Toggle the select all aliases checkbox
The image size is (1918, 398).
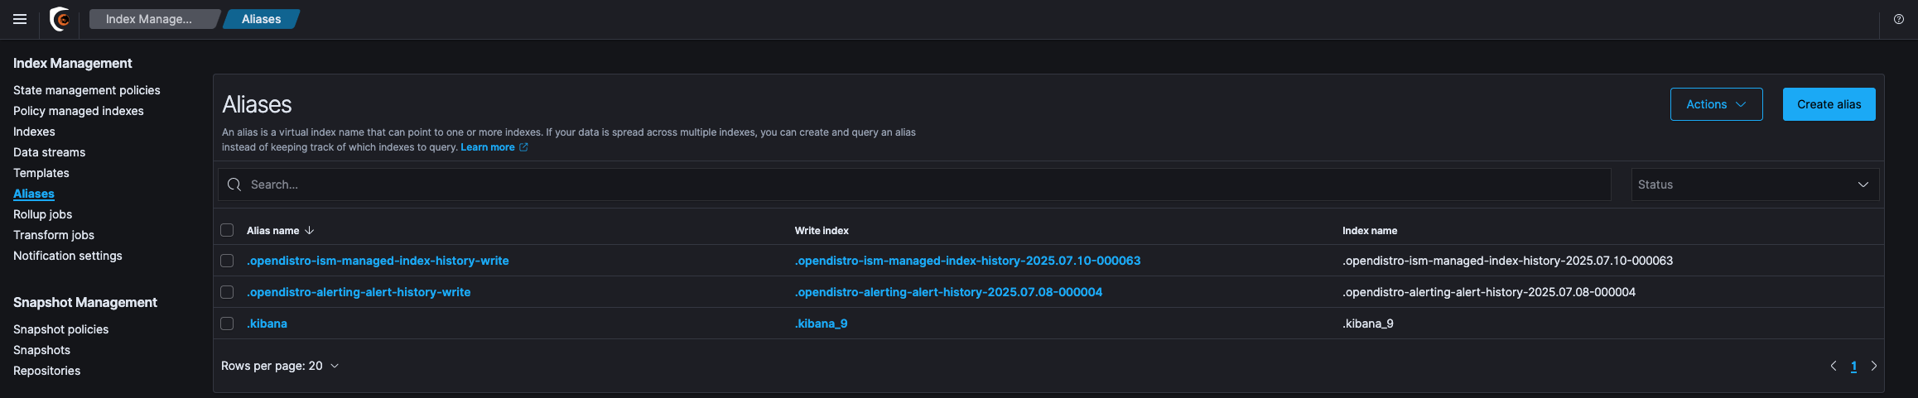(227, 231)
